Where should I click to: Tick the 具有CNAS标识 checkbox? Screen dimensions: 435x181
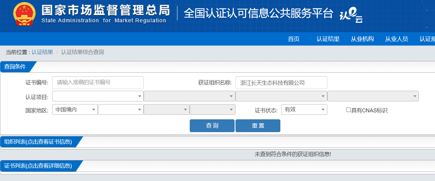tap(348, 110)
